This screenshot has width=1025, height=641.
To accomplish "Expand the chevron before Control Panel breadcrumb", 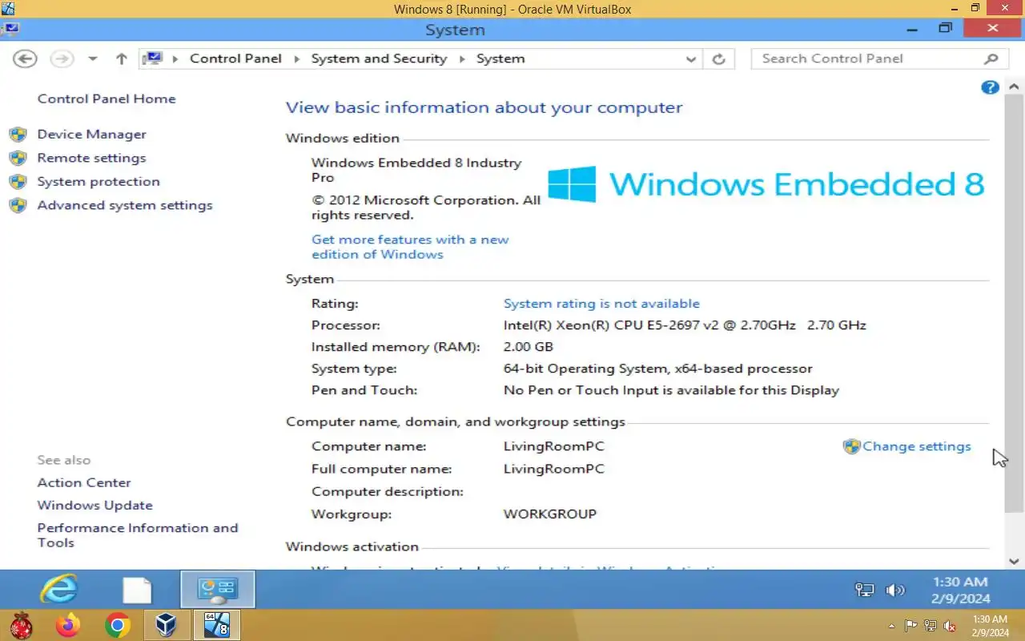I will [175, 58].
